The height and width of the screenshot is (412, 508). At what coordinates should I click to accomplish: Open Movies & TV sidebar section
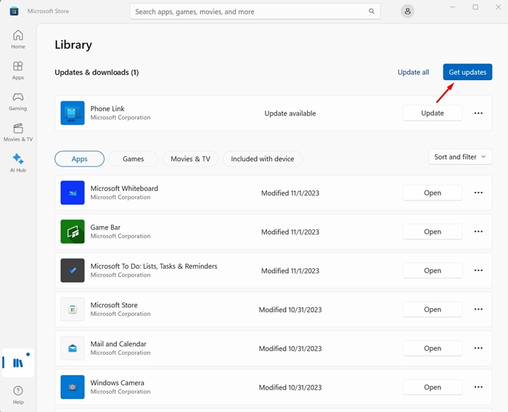point(18,132)
